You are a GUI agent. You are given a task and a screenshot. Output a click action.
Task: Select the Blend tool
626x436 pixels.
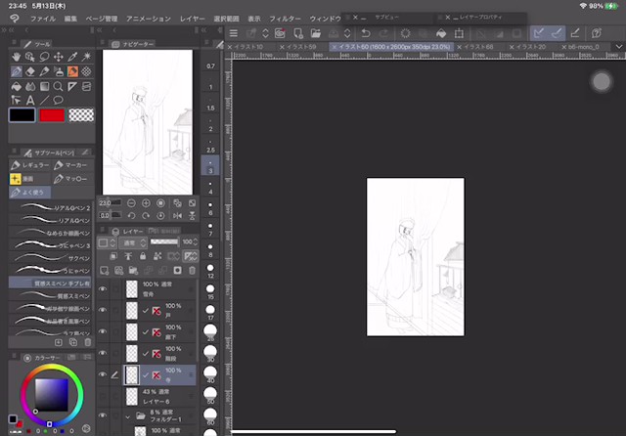[30, 86]
